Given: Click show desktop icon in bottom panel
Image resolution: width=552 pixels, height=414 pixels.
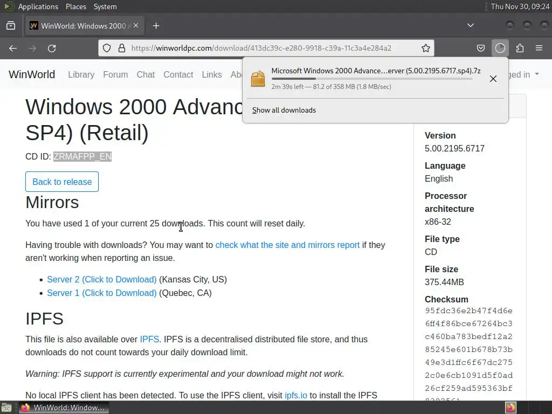Looking at the screenshot, I should click(6, 408).
